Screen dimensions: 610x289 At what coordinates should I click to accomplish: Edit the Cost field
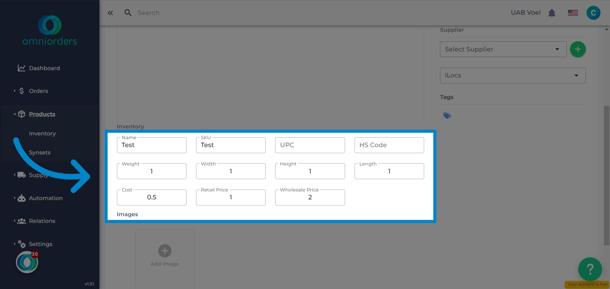coord(152,197)
